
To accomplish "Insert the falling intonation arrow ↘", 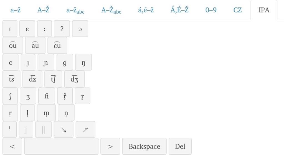I will click(64, 129).
